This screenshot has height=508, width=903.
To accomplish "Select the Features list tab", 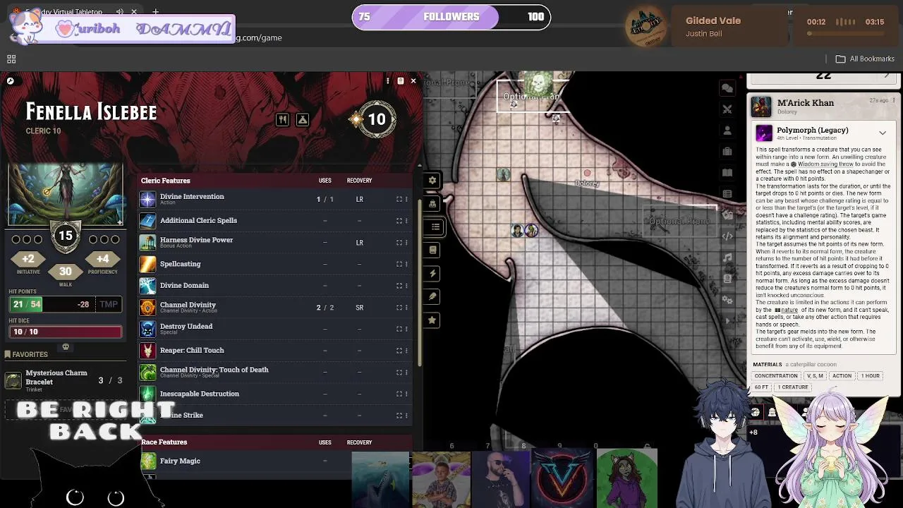I will coord(435,226).
